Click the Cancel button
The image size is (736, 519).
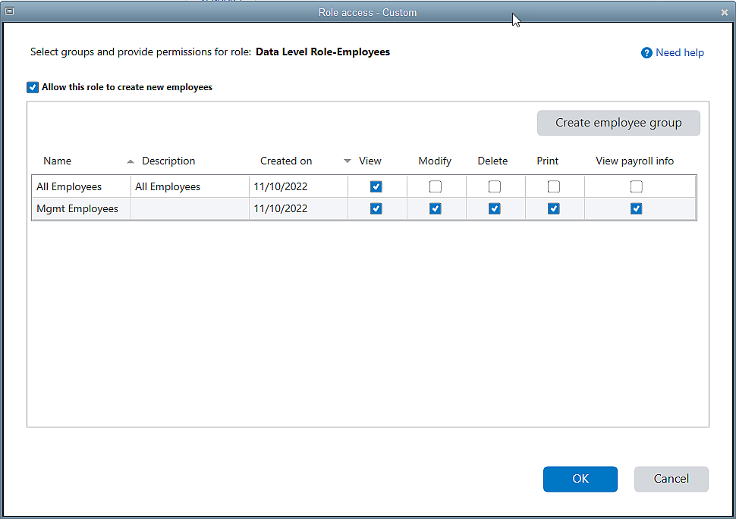click(672, 479)
